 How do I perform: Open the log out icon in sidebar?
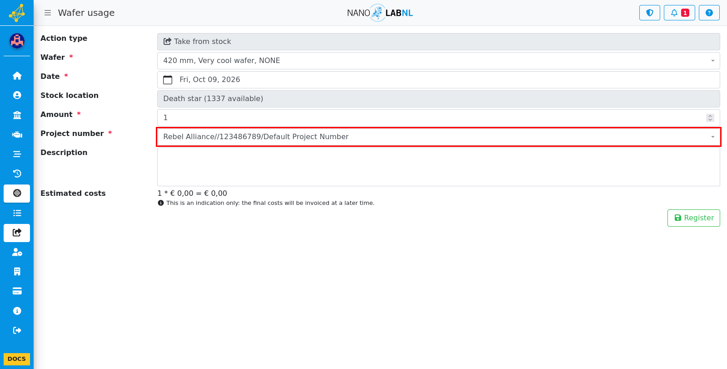point(17,330)
